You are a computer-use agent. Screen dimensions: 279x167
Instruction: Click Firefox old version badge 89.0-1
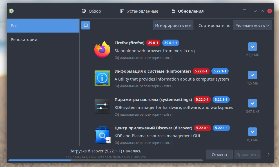click(153, 43)
